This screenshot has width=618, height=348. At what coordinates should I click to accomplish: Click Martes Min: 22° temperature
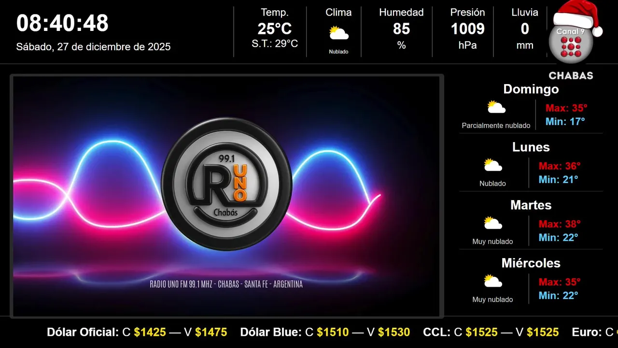(x=559, y=238)
